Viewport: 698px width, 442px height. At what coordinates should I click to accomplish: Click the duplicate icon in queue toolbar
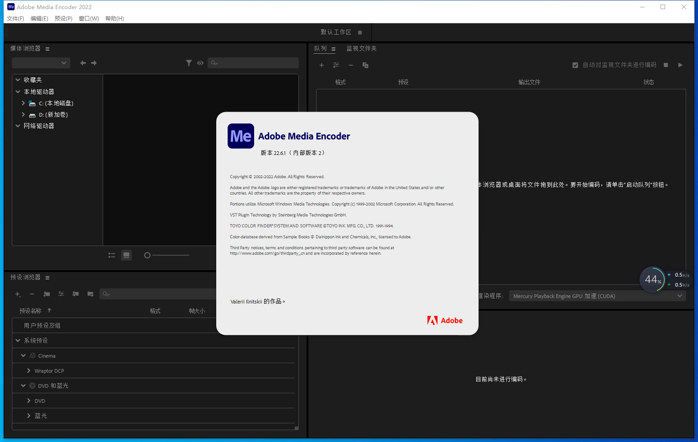click(365, 65)
